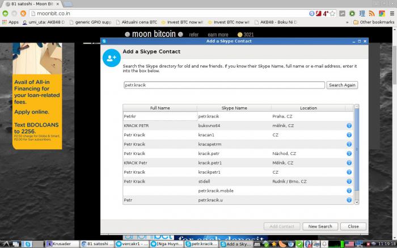Viewport: 397px width, 248px height.
Task: Click the results list scrollbar down arrow
Action: (x=357, y=202)
